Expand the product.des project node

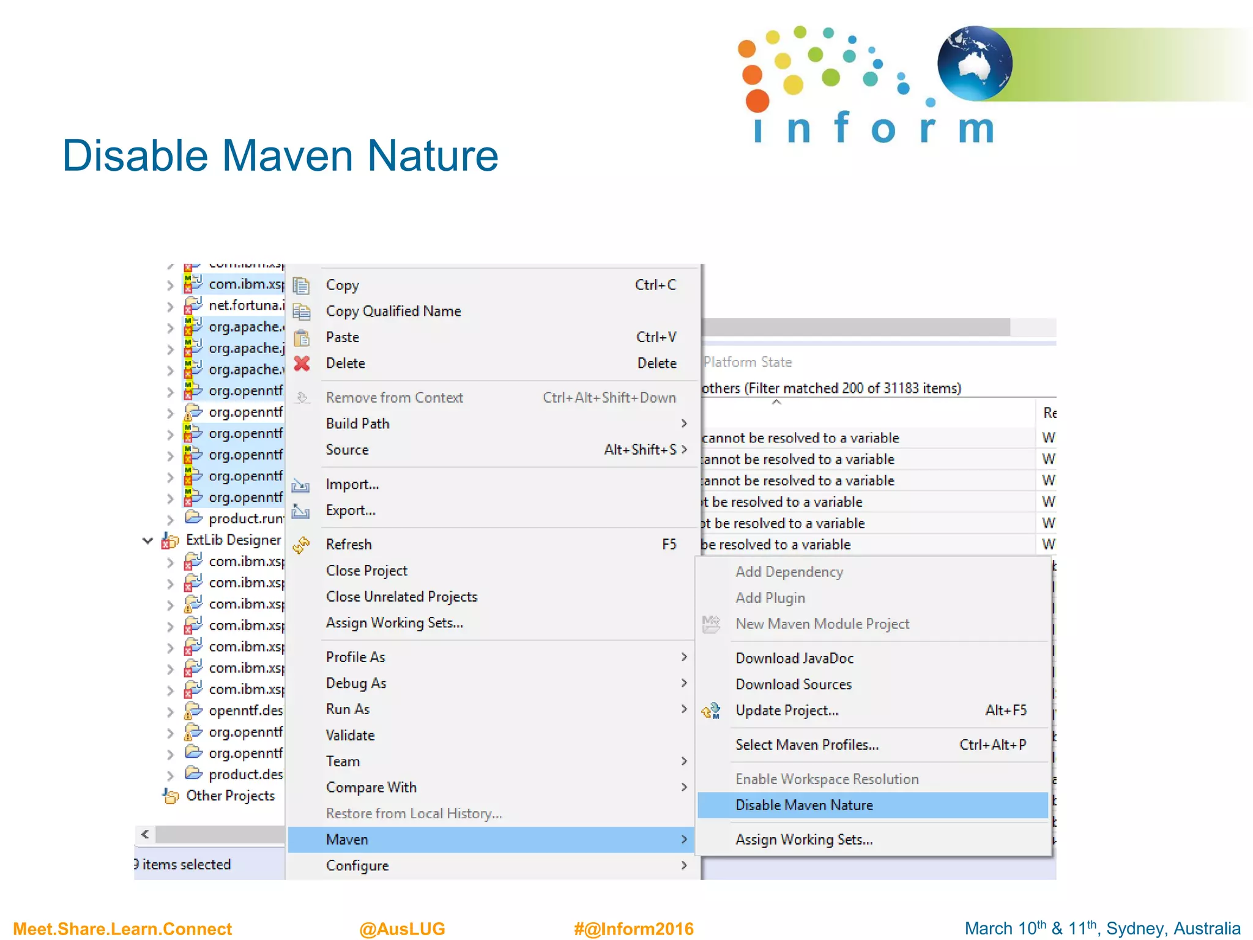point(170,775)
